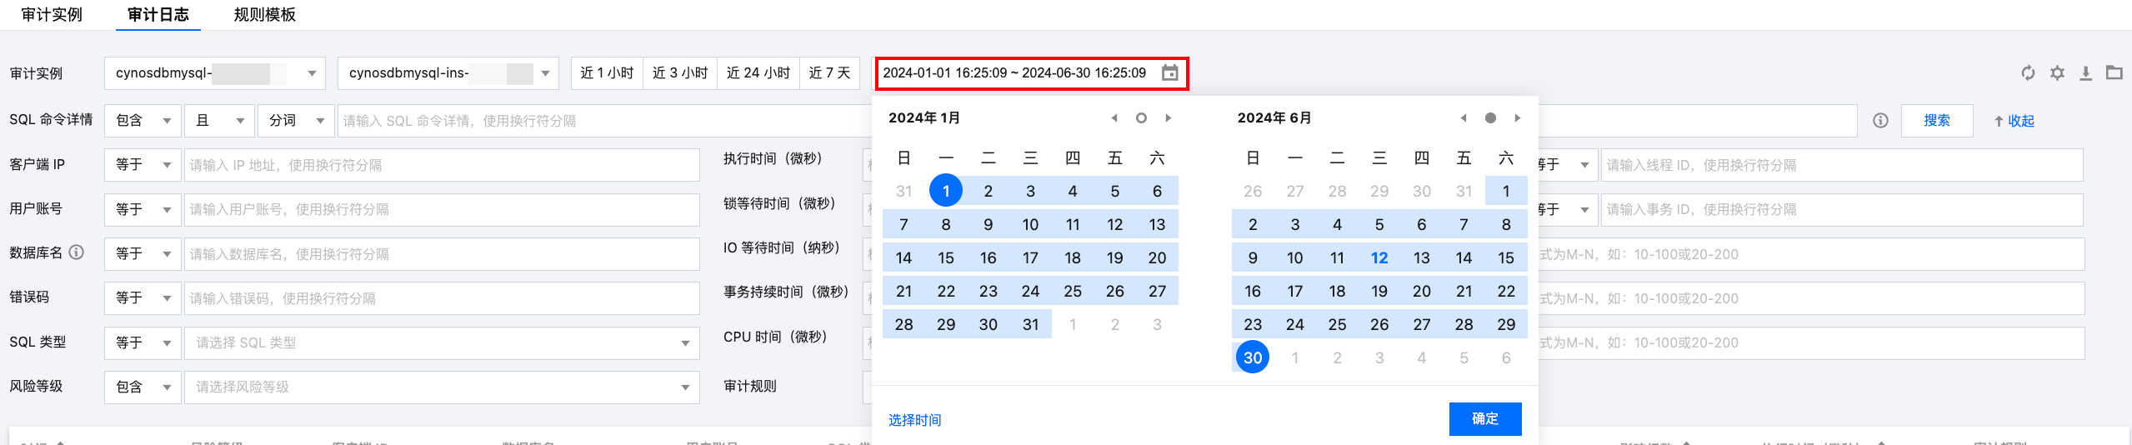The height and width of the screenshot is (445, 2132).
Task: Click the info icon beside 数据库名
Action: (77, 252)
